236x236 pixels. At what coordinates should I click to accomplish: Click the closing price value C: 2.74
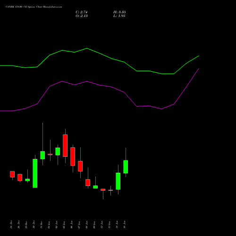pos(82,12)
